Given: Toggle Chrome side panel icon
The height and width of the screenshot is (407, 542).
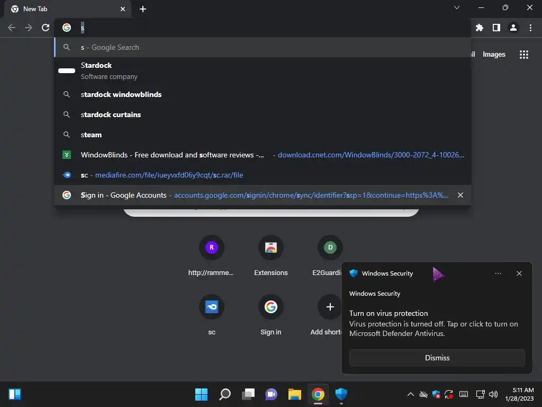Looking at the screenshot, I should click(496, 28).
